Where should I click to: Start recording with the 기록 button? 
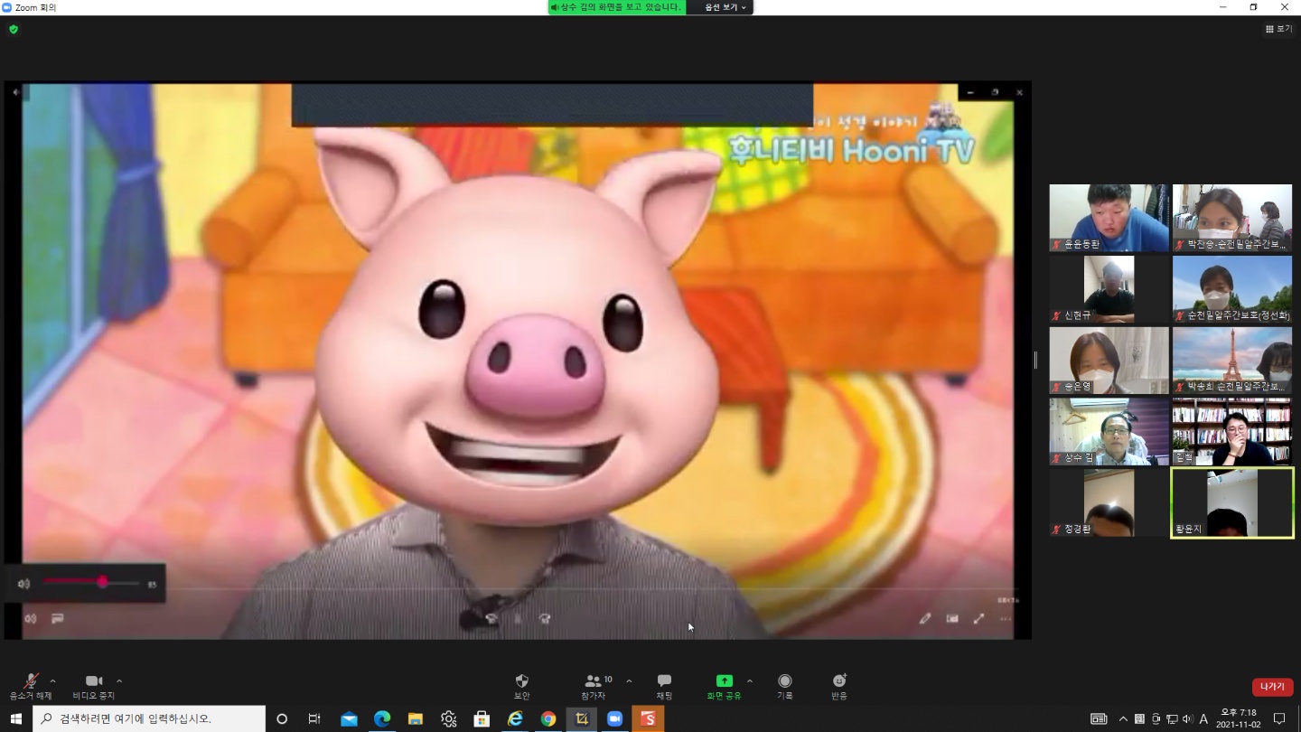point(785,686)
